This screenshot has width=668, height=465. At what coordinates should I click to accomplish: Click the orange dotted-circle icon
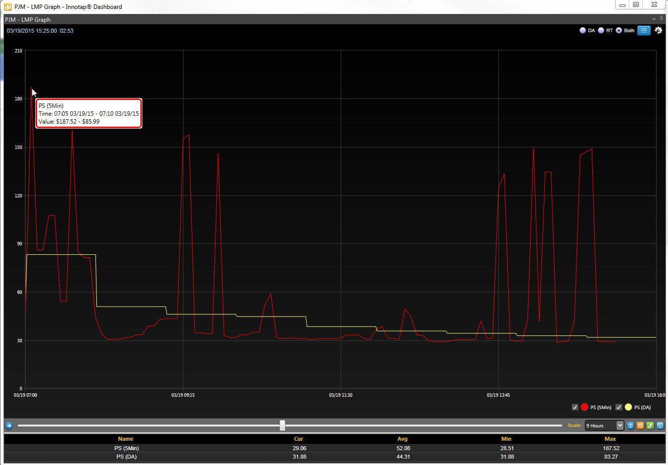click(x=640, y=425)
